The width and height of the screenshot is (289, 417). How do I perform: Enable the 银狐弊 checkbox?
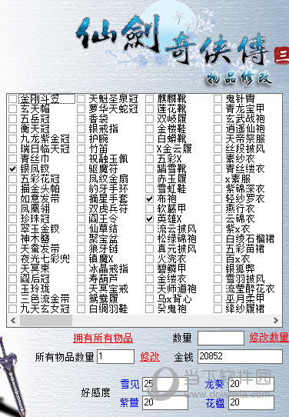[218, 269]
